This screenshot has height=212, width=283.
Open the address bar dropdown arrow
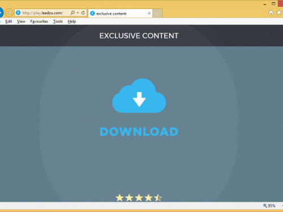coord(78,13)
